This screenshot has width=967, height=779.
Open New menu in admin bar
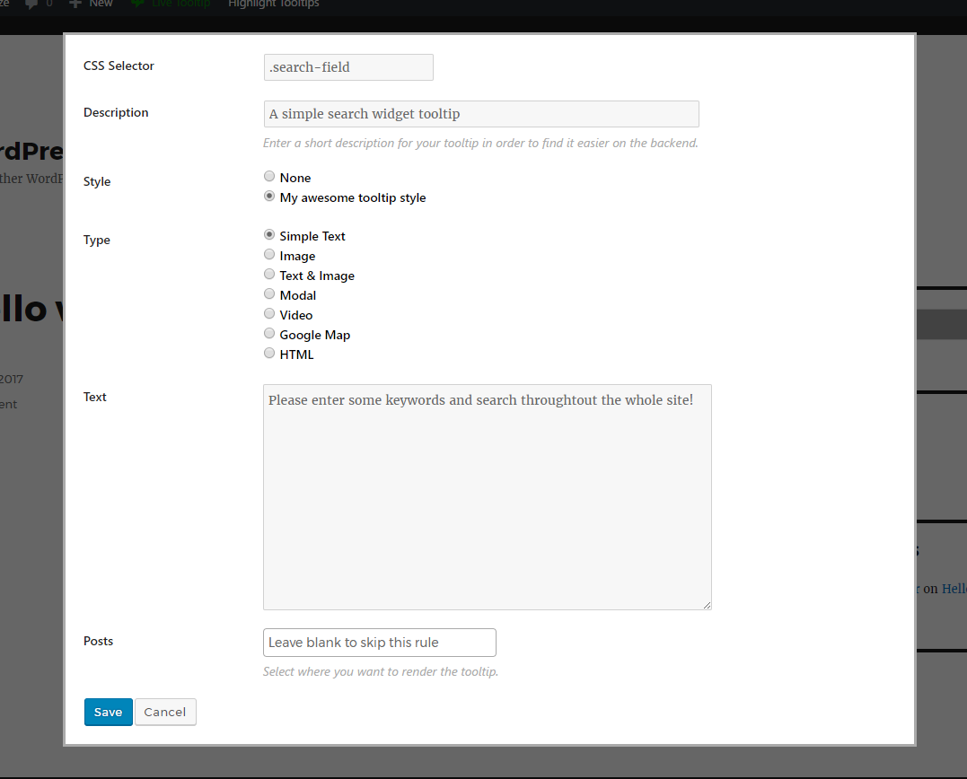click(x=101, y=4)
